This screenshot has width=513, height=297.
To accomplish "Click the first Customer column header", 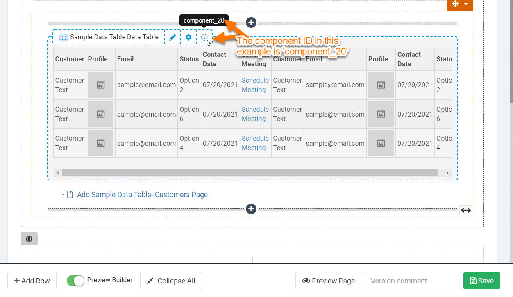I will pyautogui.click(x=70, y=59).
